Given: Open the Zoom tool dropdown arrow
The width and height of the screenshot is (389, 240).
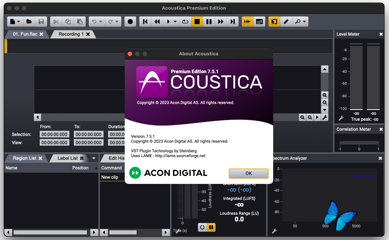Looking at the screenshot, I should point(304,22).
